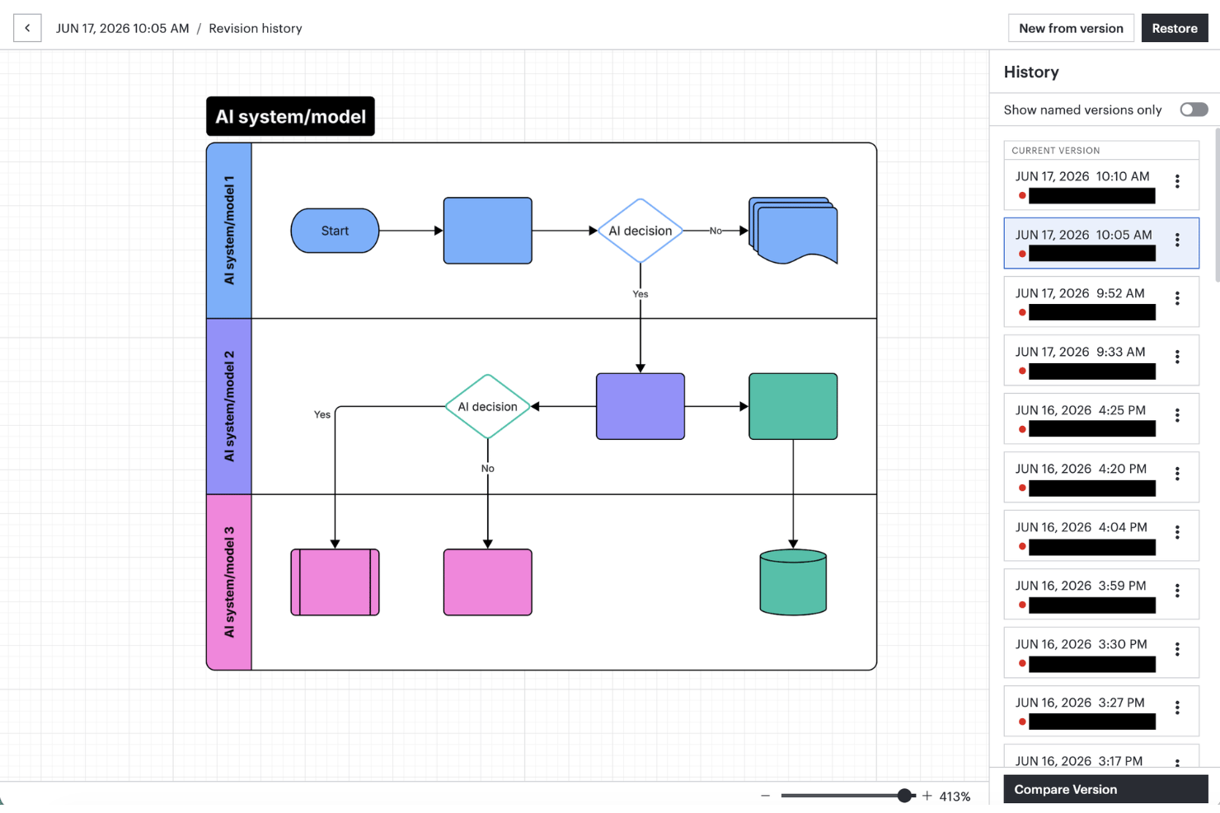
Task: Open options menu for JUN 16 3:27 PM version
Action: 1177,708
